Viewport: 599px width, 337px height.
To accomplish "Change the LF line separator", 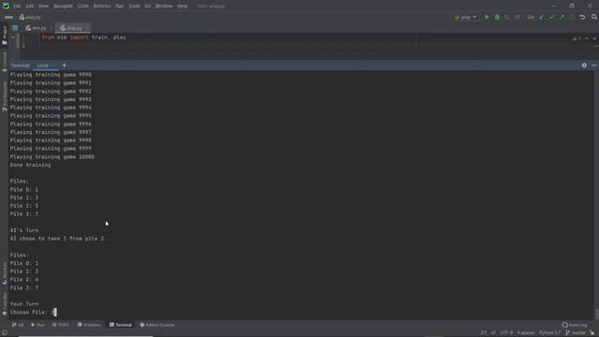I will click(x=493, y=333).
